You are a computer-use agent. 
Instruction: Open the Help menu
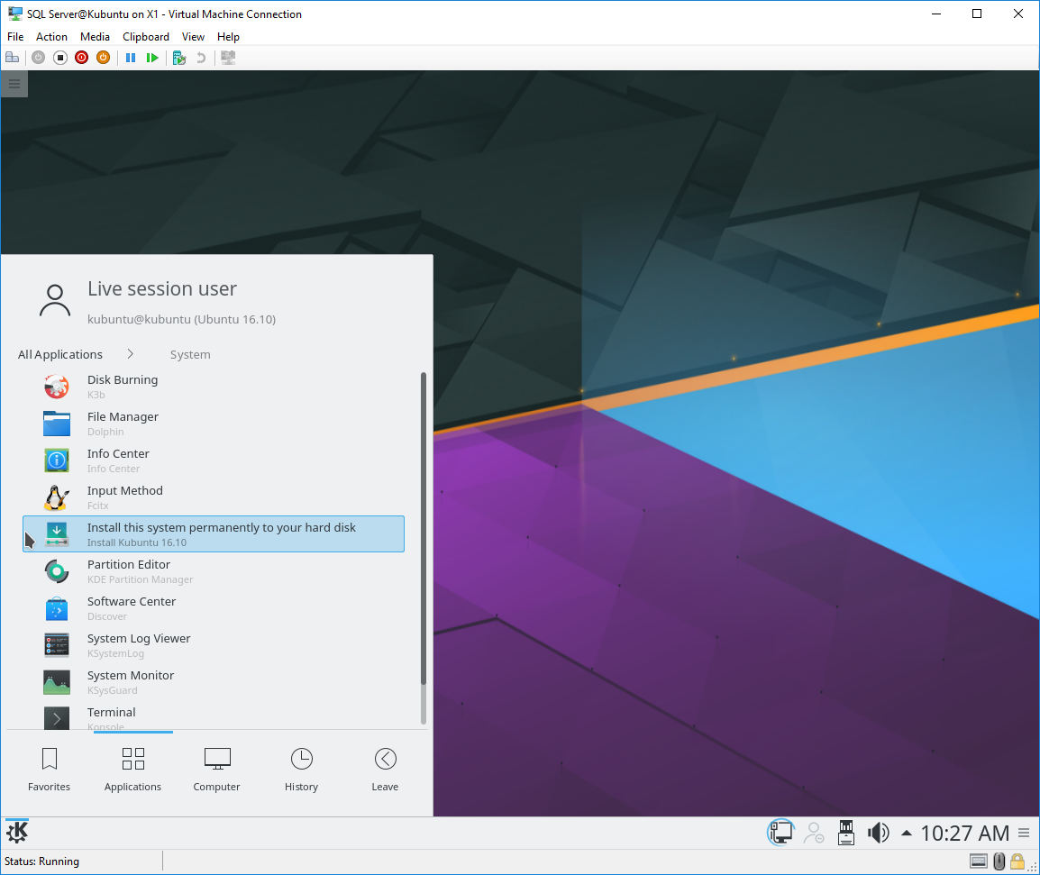[228, 36]
